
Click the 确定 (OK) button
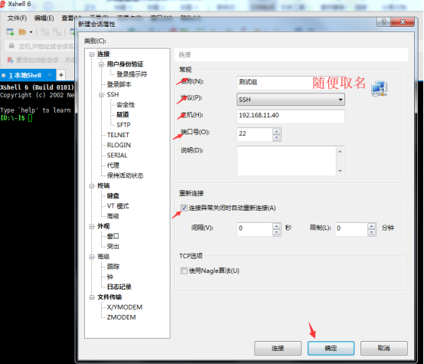click(331, 348)
